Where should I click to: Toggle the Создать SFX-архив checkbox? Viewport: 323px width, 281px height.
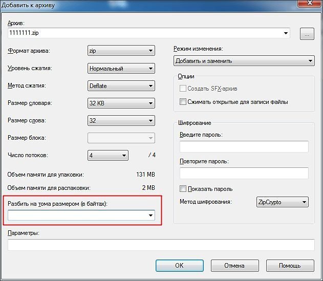tap(183, 89)
